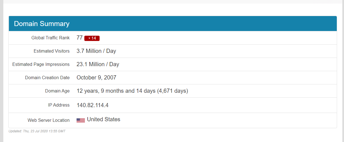Click the red rank change number 14
The width and height of the screenshot is (344, 142).
[x=94, y=38]
